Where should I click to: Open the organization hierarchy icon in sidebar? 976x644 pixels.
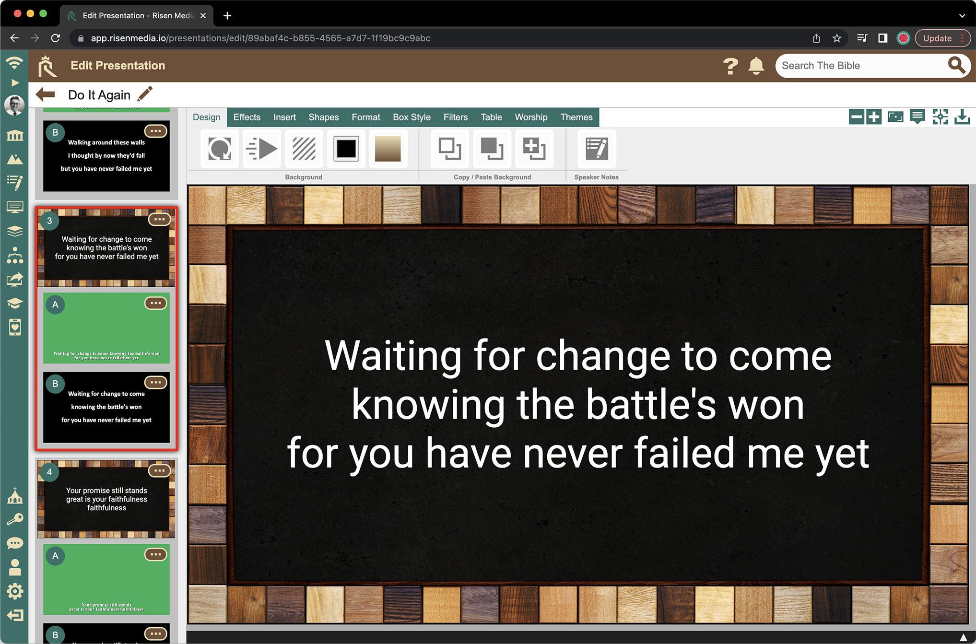coord(15,255)
